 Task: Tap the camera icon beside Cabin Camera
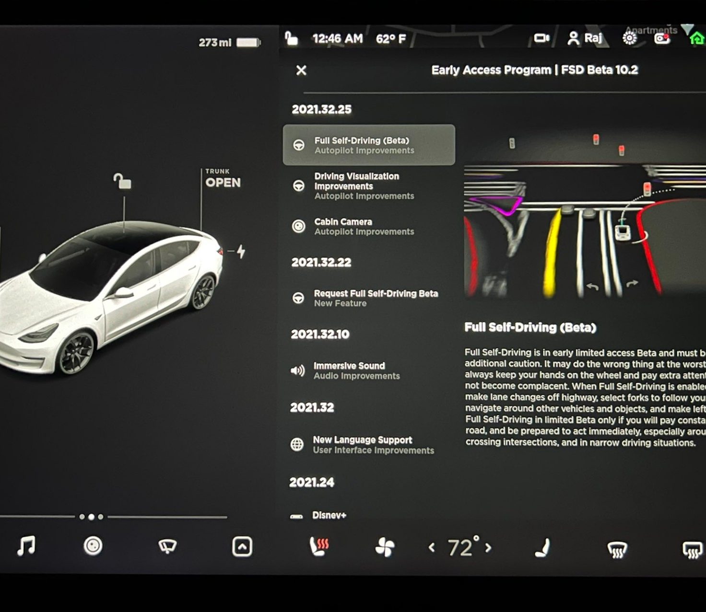pos(298,226)
